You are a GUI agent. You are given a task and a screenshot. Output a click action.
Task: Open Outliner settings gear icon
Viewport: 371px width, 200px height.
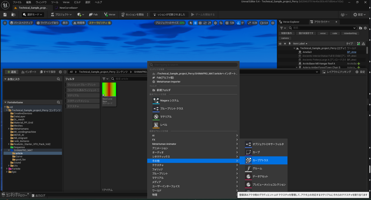point(366,28)
